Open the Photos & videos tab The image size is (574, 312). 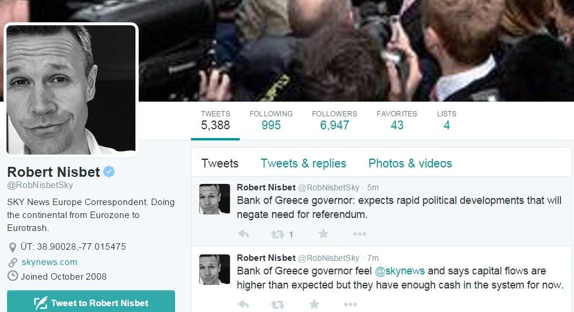(x=410, y=163)
